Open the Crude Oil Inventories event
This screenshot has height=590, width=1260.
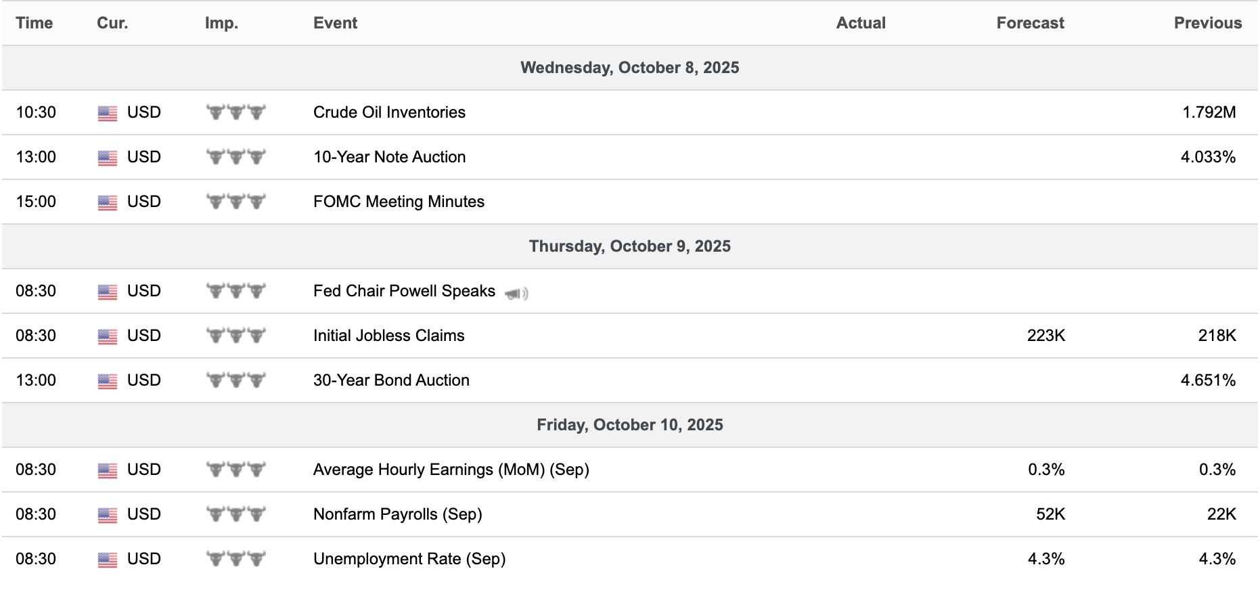pos(389,112)
